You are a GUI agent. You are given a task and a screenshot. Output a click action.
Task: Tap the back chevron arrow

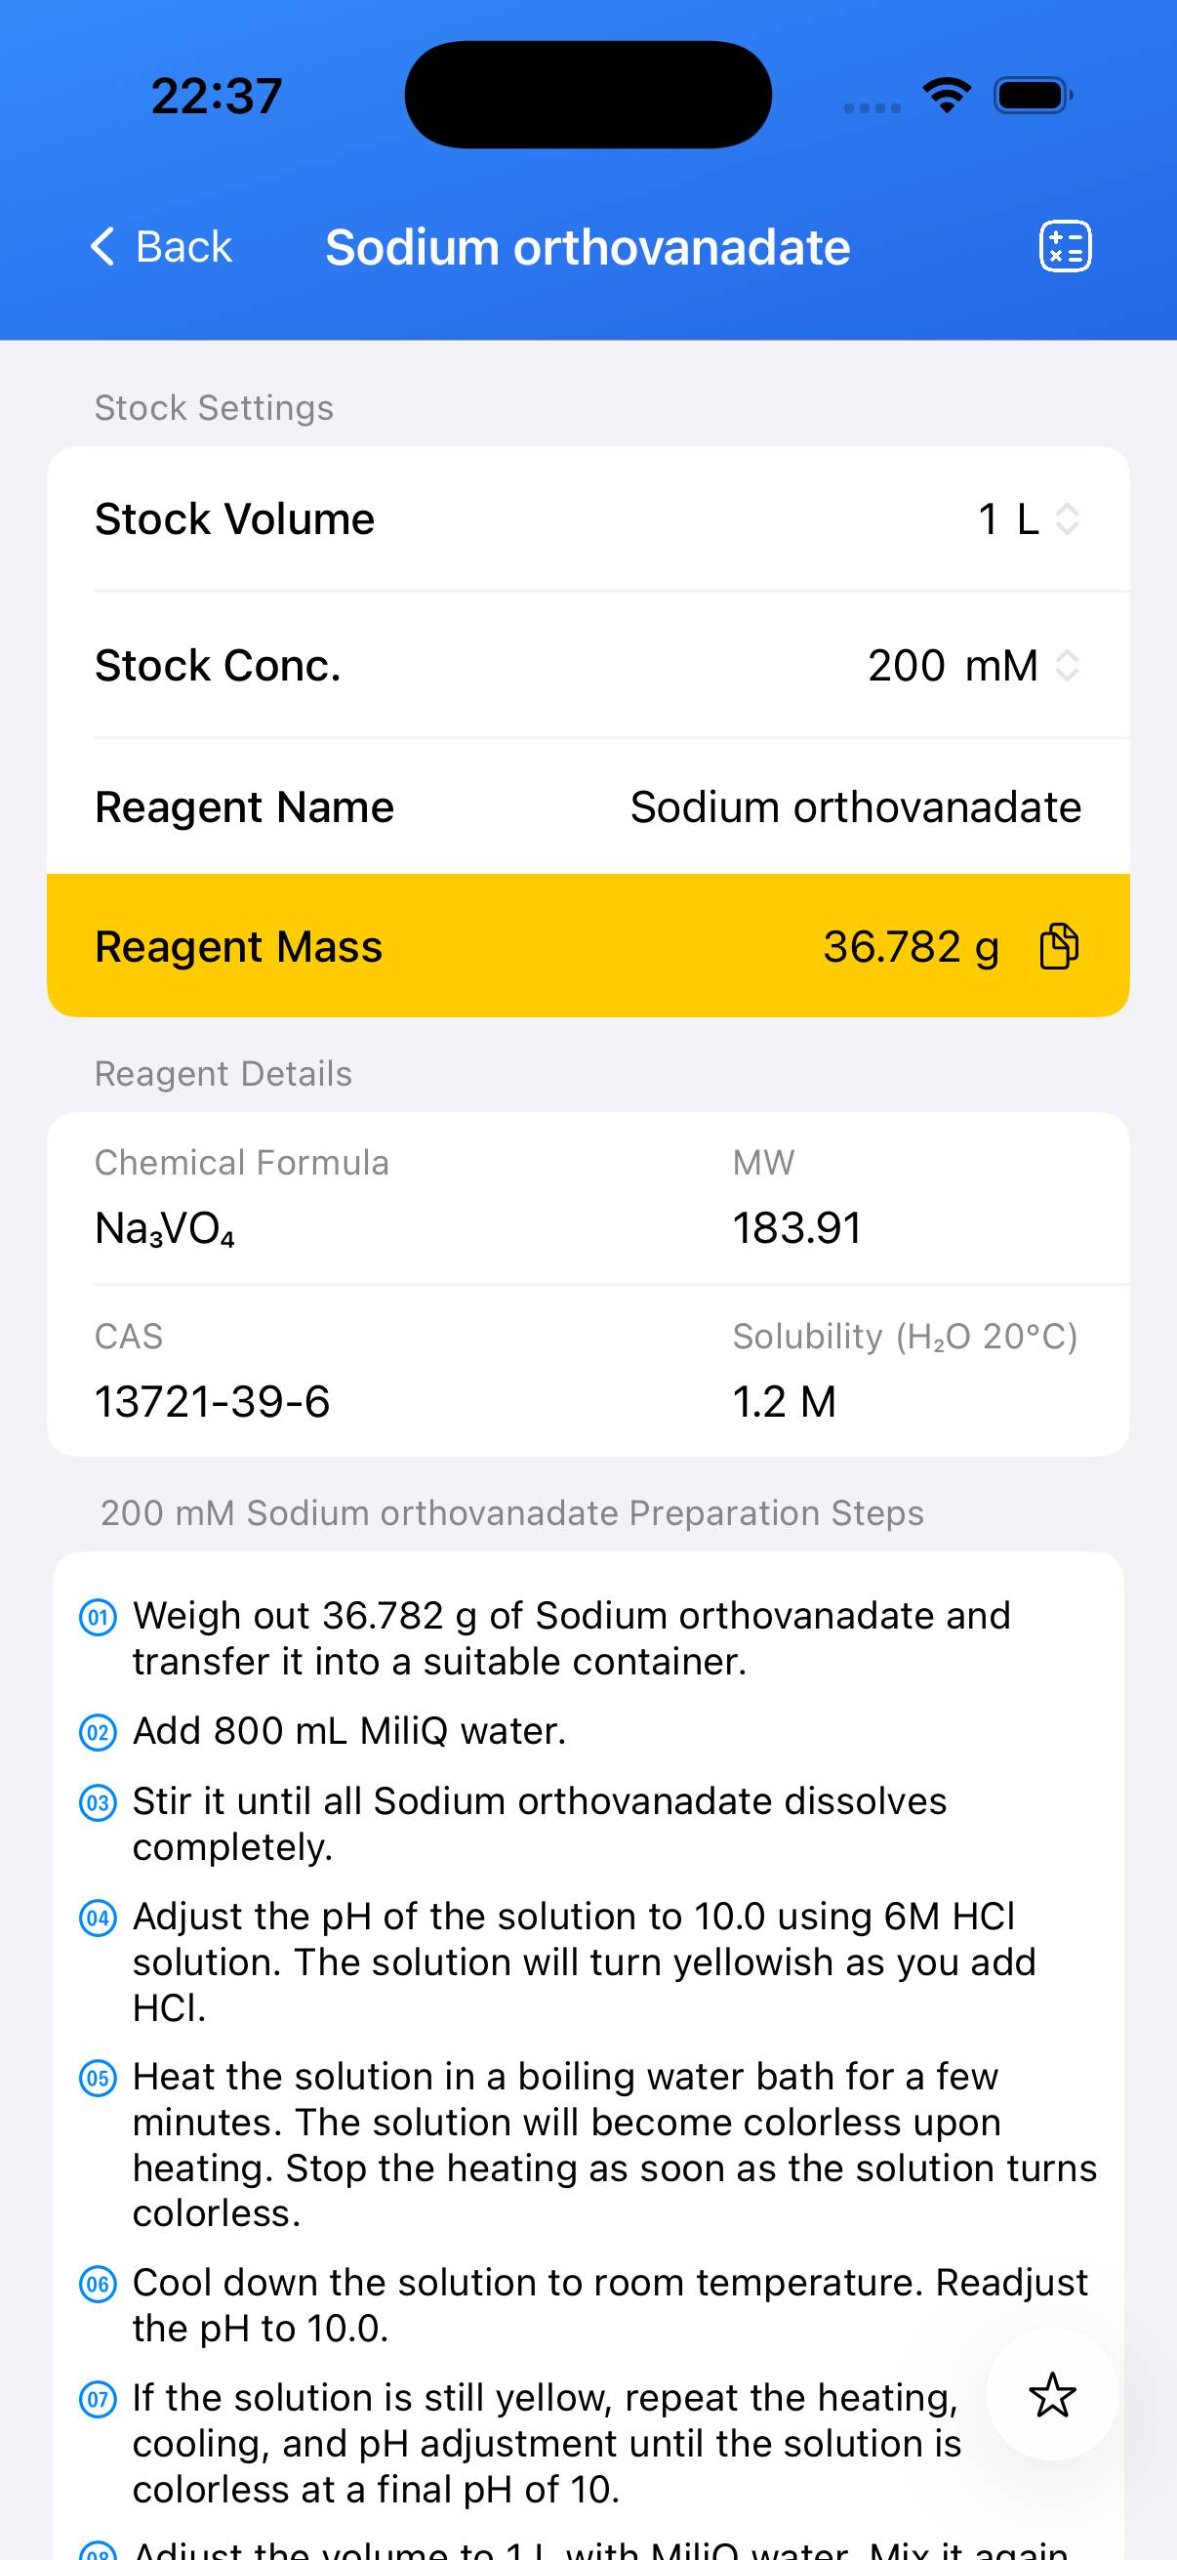pos(102,246)
